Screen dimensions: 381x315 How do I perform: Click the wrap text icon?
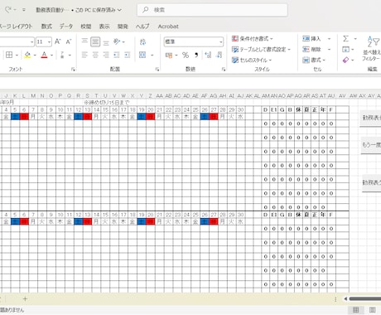pos(142,41)
